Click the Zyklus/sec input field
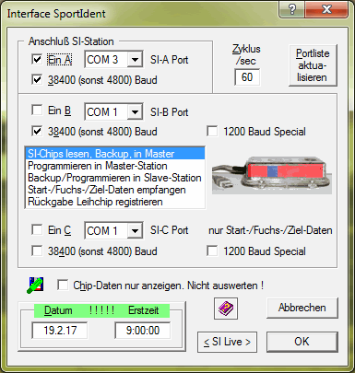This screenshot has height=373, width=355. click(x=247, y=77)
